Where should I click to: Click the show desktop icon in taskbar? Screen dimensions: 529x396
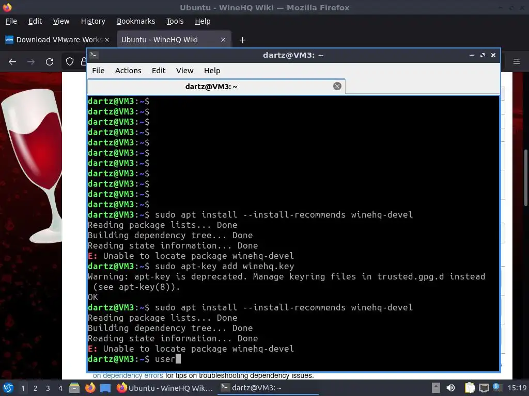(x=105, y=388)
